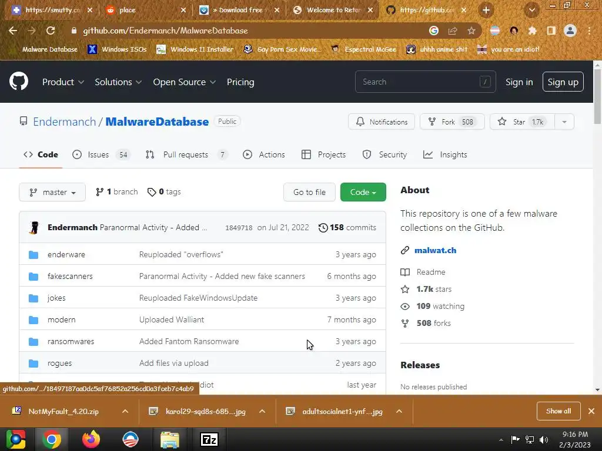Open the fakescanners folder
The width and height of the screenshot is (602, 451).
[x=70, y=276]
